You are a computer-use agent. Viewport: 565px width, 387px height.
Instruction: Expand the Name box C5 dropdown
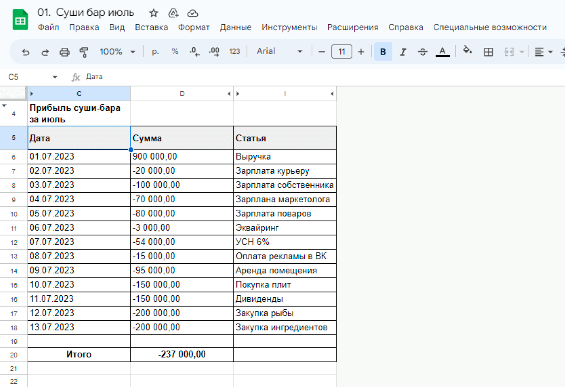55,77
